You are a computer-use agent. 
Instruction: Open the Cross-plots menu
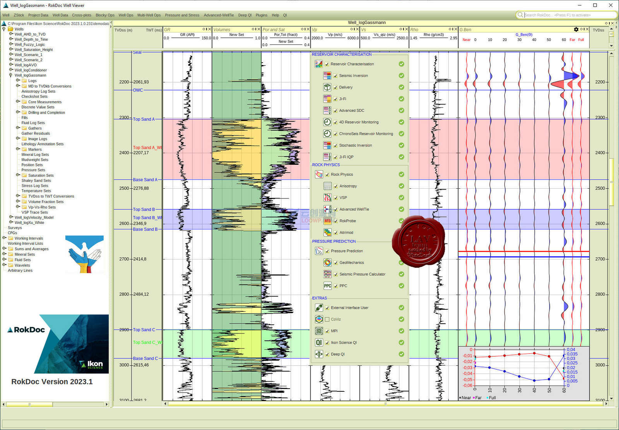[82, 15]
